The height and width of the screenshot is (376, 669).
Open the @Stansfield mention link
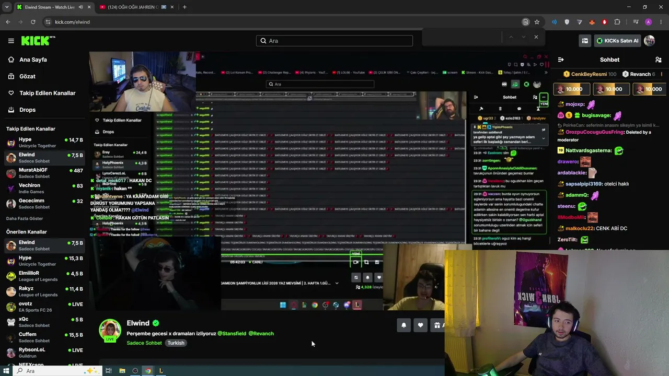point(232,333)
